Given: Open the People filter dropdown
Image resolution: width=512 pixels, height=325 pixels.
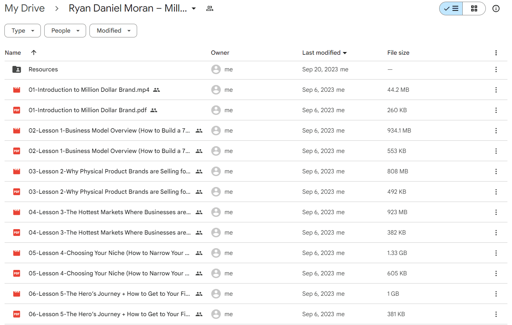Looking at the screenshot, I should [x=65, y=31].
